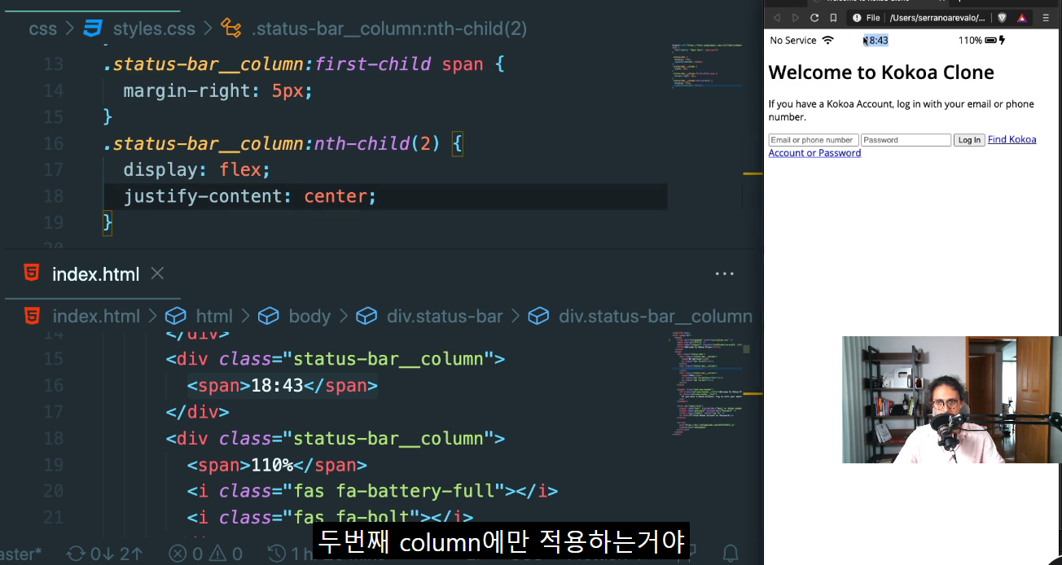Viewport: 1062px width, 565px height.
Task: Go back in the browser
Action: [777, 17]
